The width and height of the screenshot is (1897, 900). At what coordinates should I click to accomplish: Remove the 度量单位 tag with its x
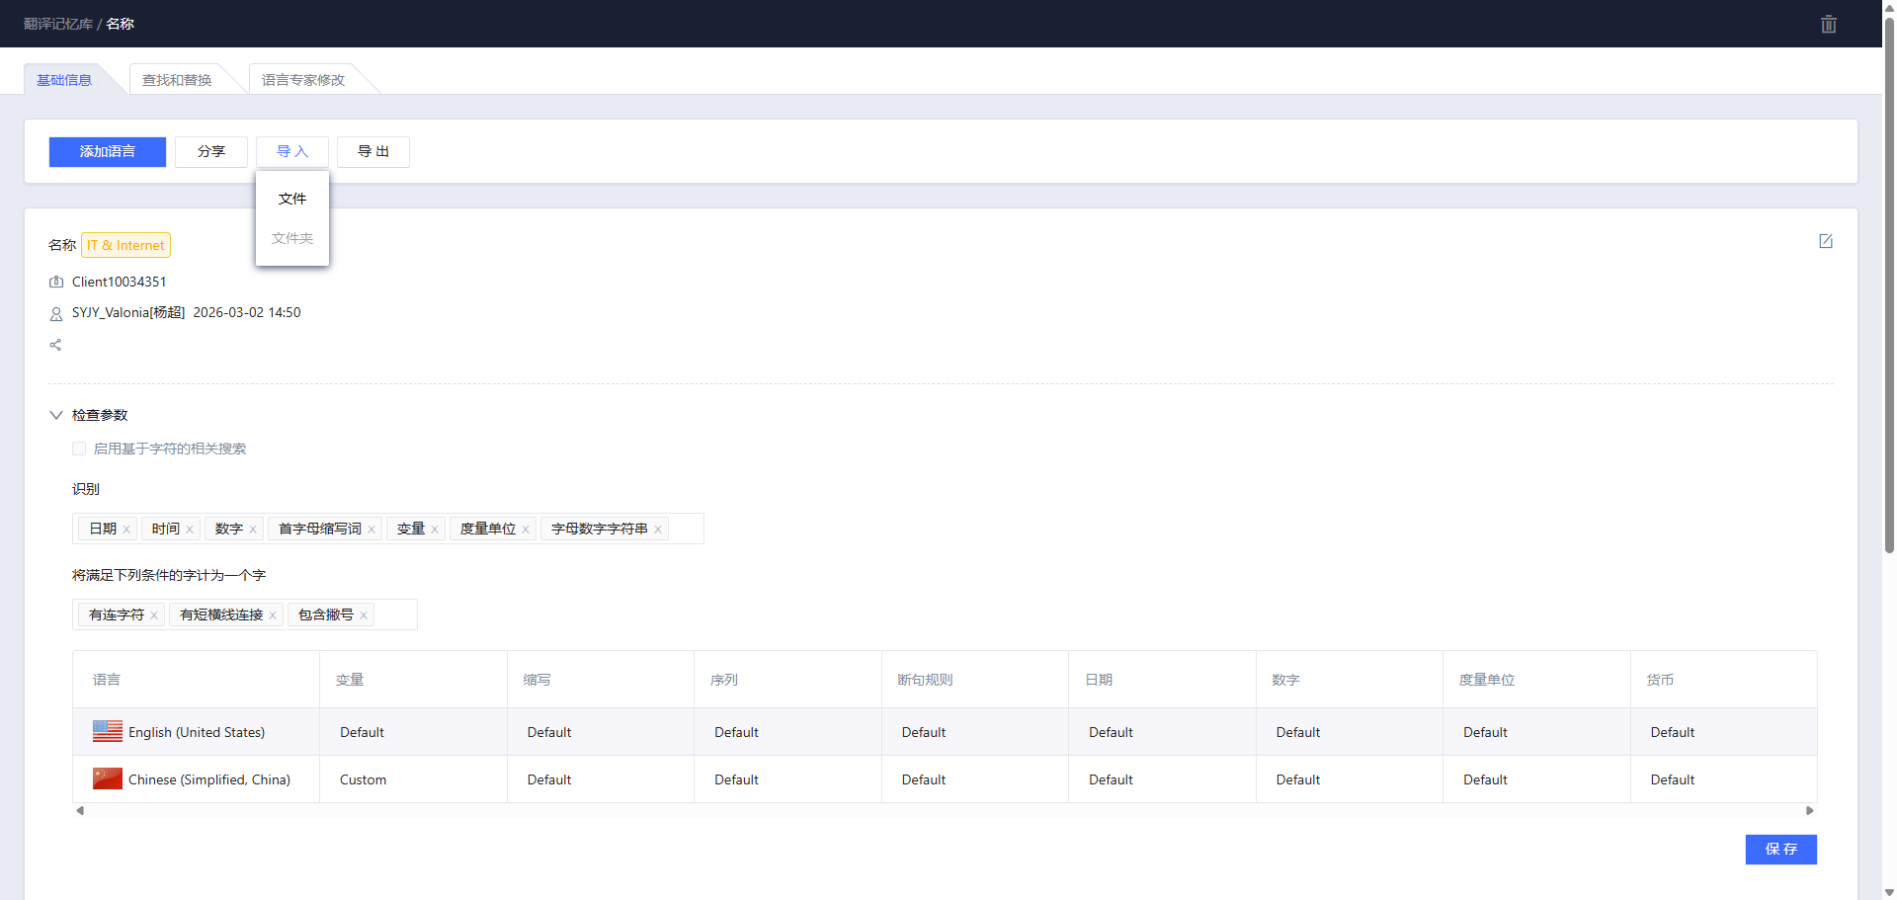[x=526, y=530]
